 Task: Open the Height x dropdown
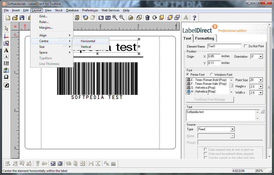click(x=261, y=86)
